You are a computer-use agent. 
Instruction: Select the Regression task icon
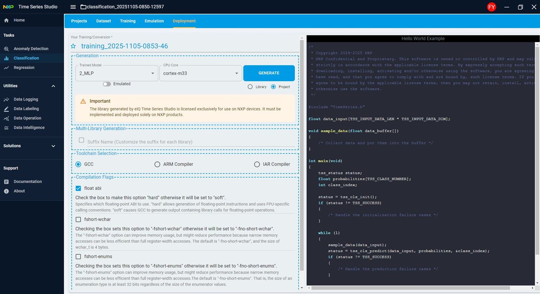(6, 68)
